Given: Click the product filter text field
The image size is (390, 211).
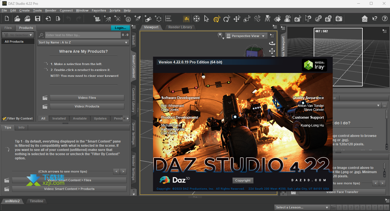Looking at the screenshot, I should pos(83,35).
